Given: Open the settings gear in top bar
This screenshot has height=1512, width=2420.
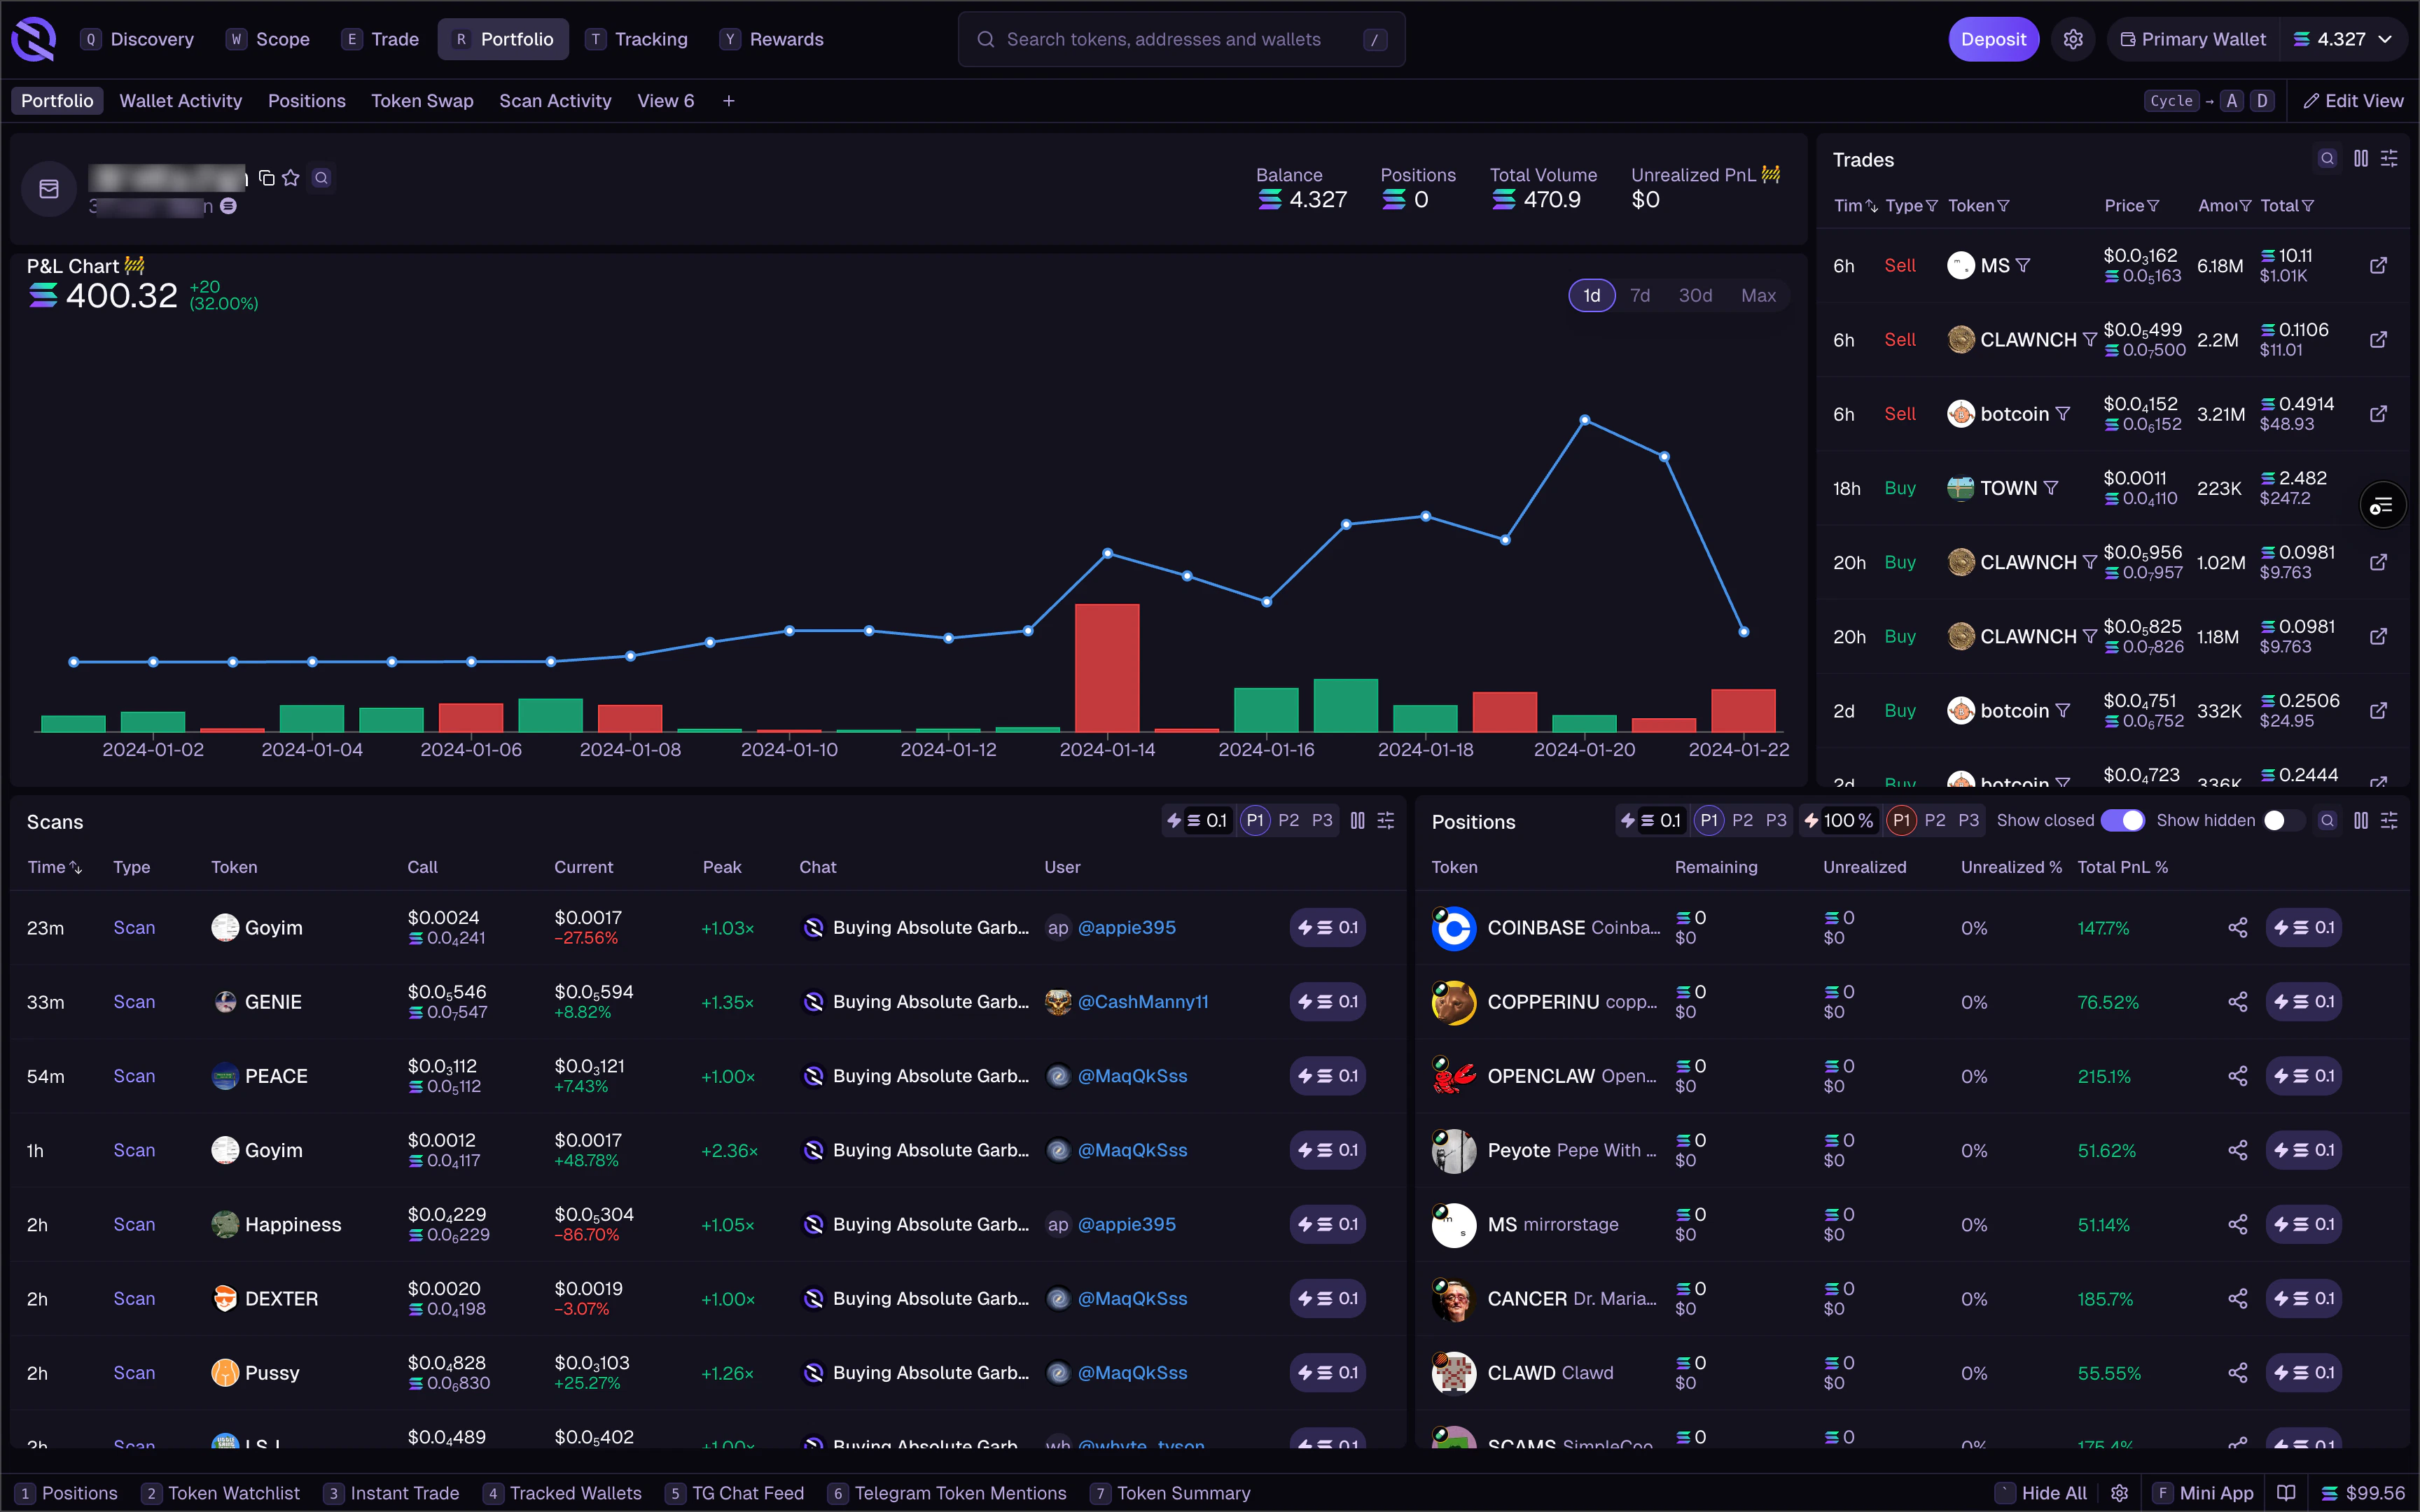Looking at the screenshot, I should 2073,39.
